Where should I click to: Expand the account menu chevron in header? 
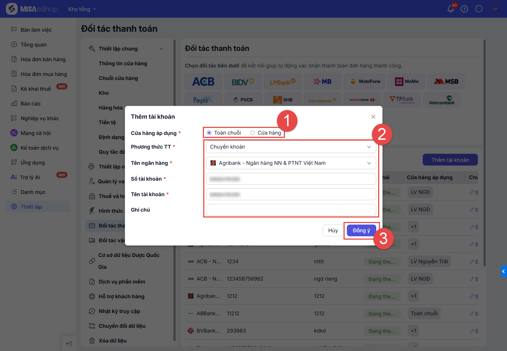coord(495,9)
